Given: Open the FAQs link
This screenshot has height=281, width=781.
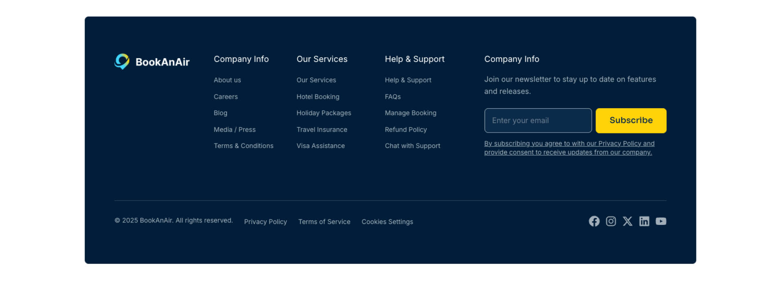Looking at the screenshot, I should pyautogui.click(x=393, y=97).
